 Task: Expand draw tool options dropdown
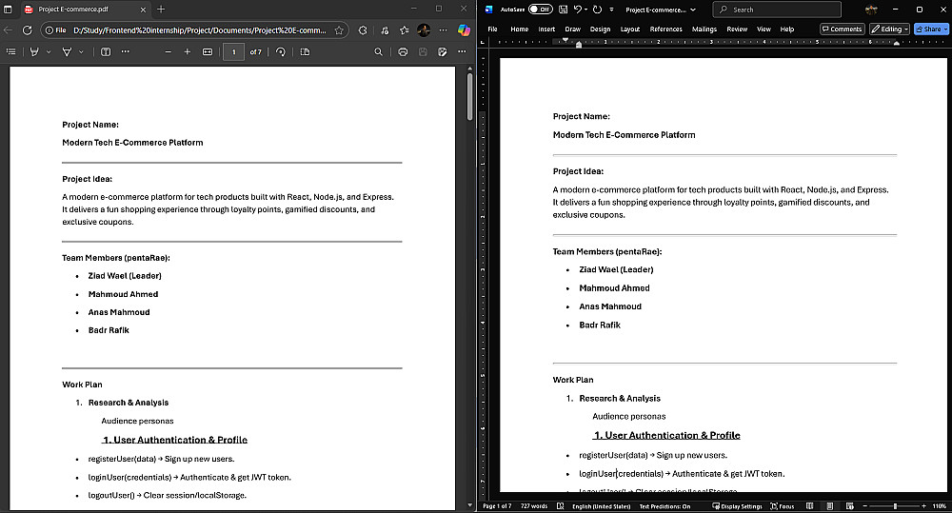[x=81, y=52]
